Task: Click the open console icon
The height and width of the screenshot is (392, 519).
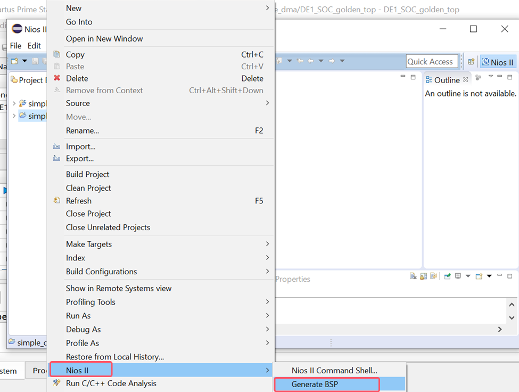Action: tap(479, 276)
